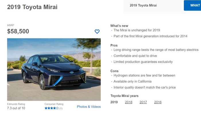Screen dimensions: 201x113
Task: Click the What's new heading
Action: pyautogui.click(x=119, y=26)
